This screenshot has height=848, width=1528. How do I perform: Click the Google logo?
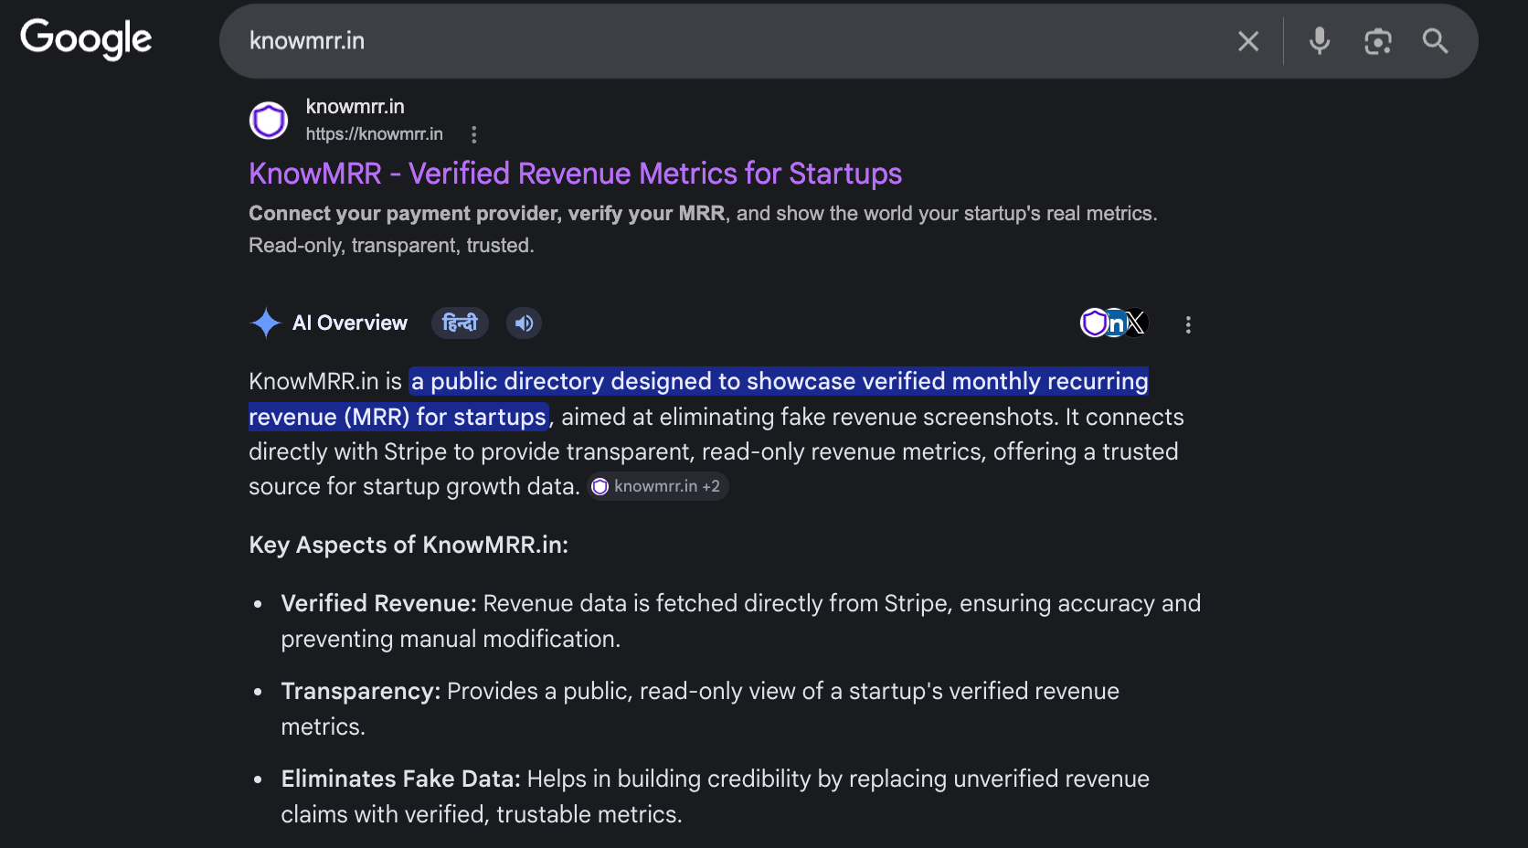click(x=86, y=39)
